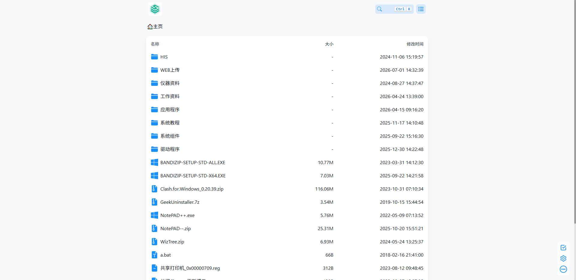Viewport: 576px width, 280px height.
Task: Click the 应用程序 folder name
Action: pyautogui.click(x=170, y=110)
